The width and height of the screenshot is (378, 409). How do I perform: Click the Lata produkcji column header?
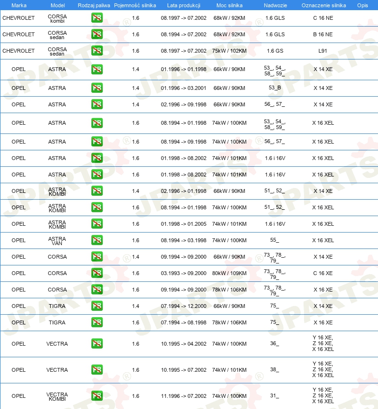pos(184,5)
